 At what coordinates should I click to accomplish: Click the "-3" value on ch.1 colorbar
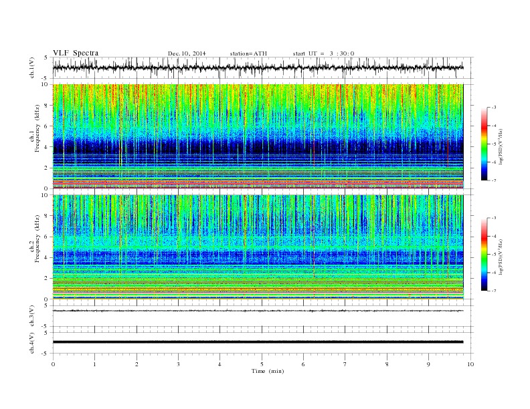coord(494,108)
